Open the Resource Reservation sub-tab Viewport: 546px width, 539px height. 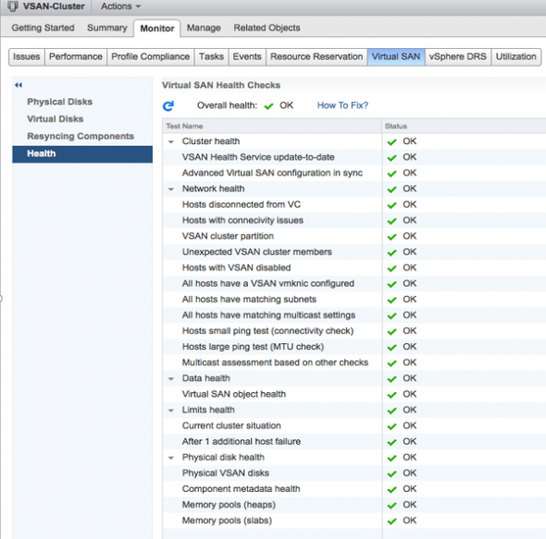tap(316, 56)
